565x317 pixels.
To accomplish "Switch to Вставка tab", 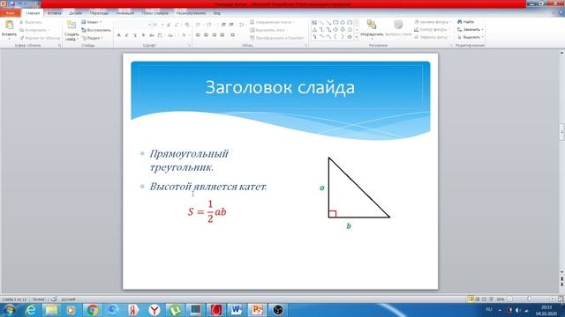I will point(55,13).
